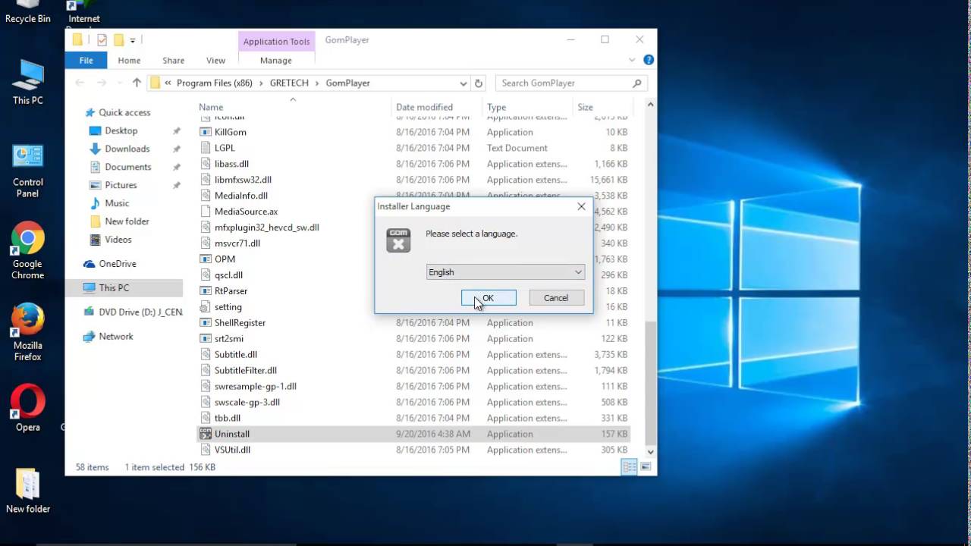Switch to details view layout
Screen dimensions: 971x546
pos(629,467)
